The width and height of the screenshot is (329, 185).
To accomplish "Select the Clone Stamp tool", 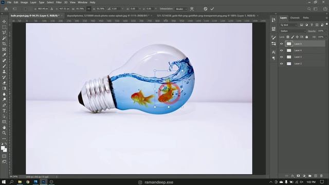I will [4, 71].
